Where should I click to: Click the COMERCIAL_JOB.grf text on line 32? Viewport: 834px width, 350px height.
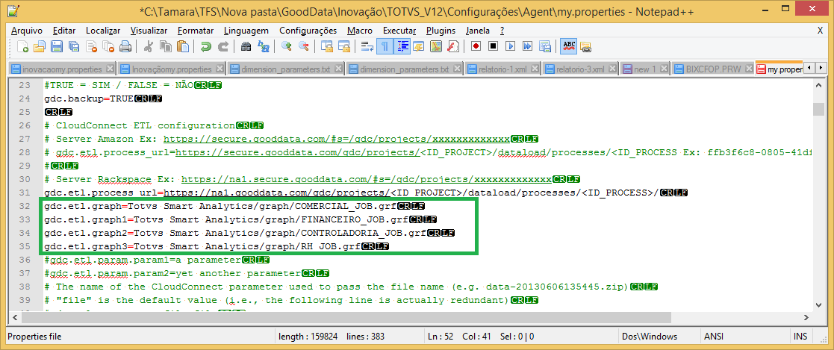pos(345,205)
